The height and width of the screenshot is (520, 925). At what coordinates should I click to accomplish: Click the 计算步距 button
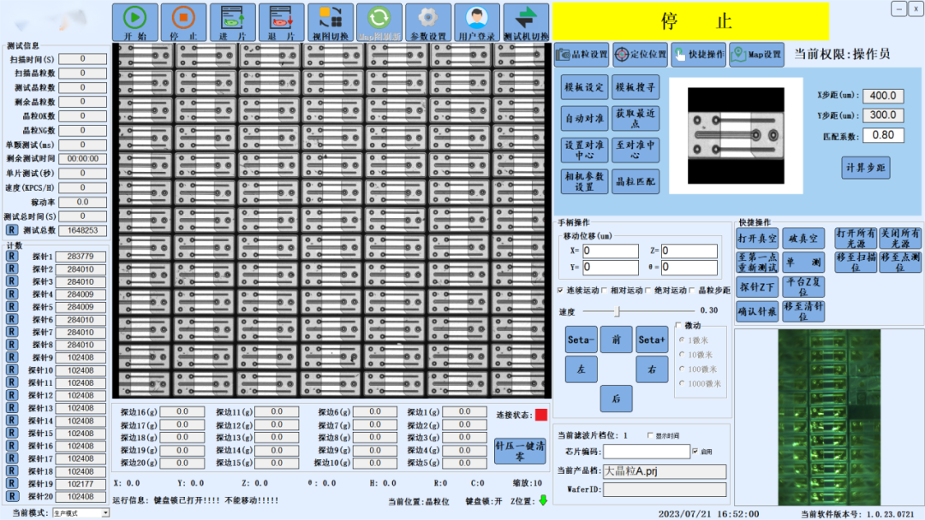[865, 168]
